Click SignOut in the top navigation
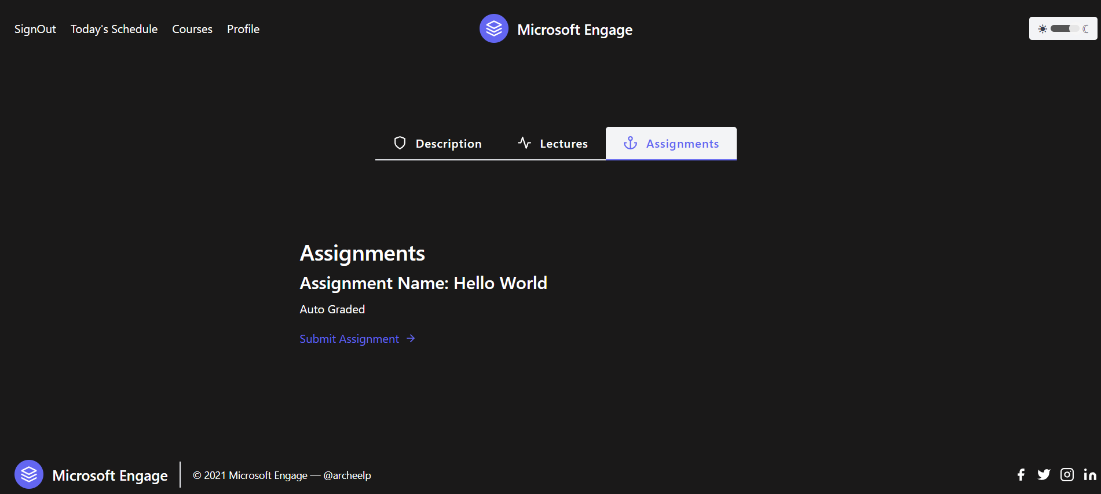 pos(35,29)
